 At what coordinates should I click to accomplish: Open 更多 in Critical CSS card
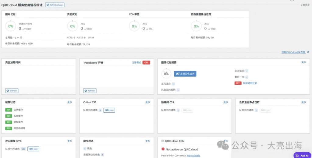pyautogui.click(x=148, y=102)
